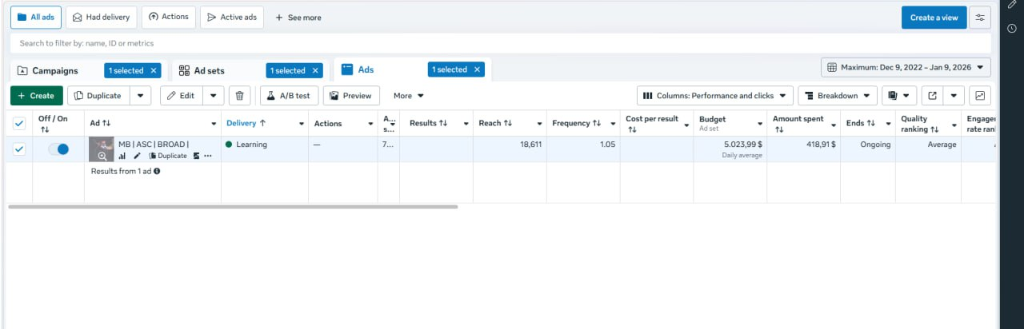The image size is (1024, 329).
Task: Click the pencil edit icon under ad name
Action: click(x=137, y=156)
